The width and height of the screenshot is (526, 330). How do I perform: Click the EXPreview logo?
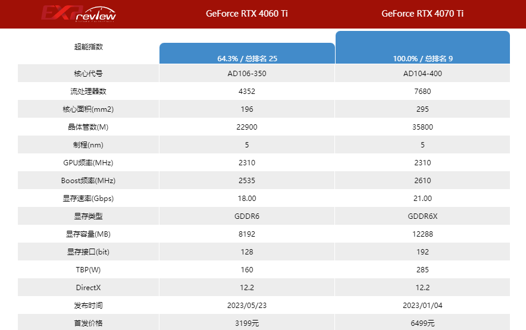tap(79, 14)
